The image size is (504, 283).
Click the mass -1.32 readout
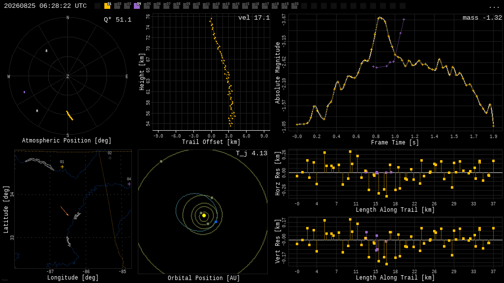coord(482,18)
